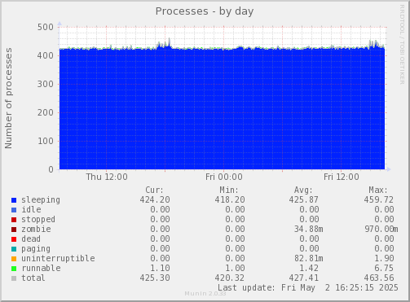Viewport: 410px width, 302px height.
Task: Click uninterruptible maximum value 1.90
Action: [x=384, y=258]
